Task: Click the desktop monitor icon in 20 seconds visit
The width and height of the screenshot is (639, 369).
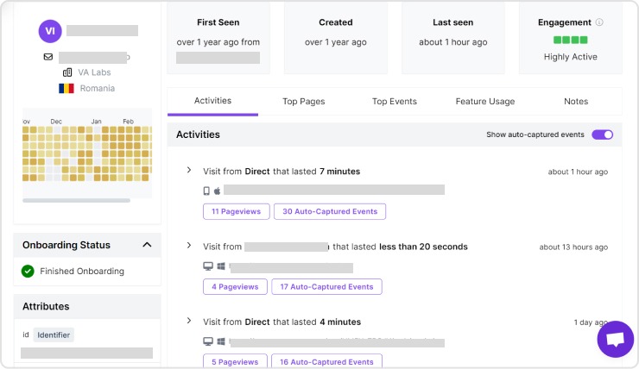Action: pyautogui.click(x=208, y=266)
